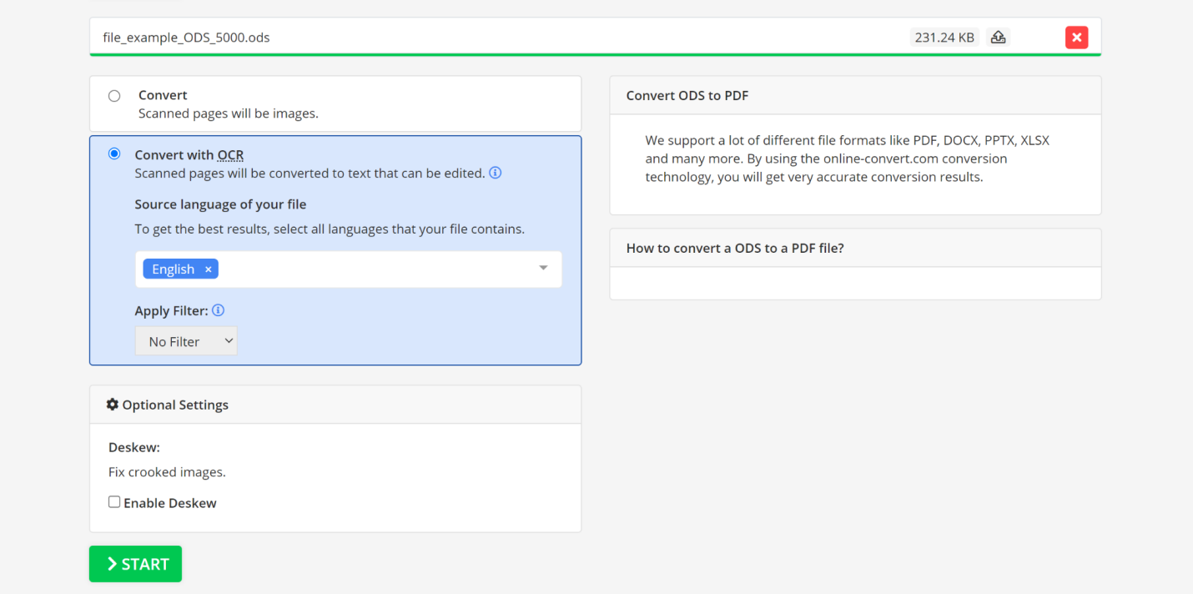Select the plain Convert radio option
The image size is (1193, 594).
click(114, 96)
